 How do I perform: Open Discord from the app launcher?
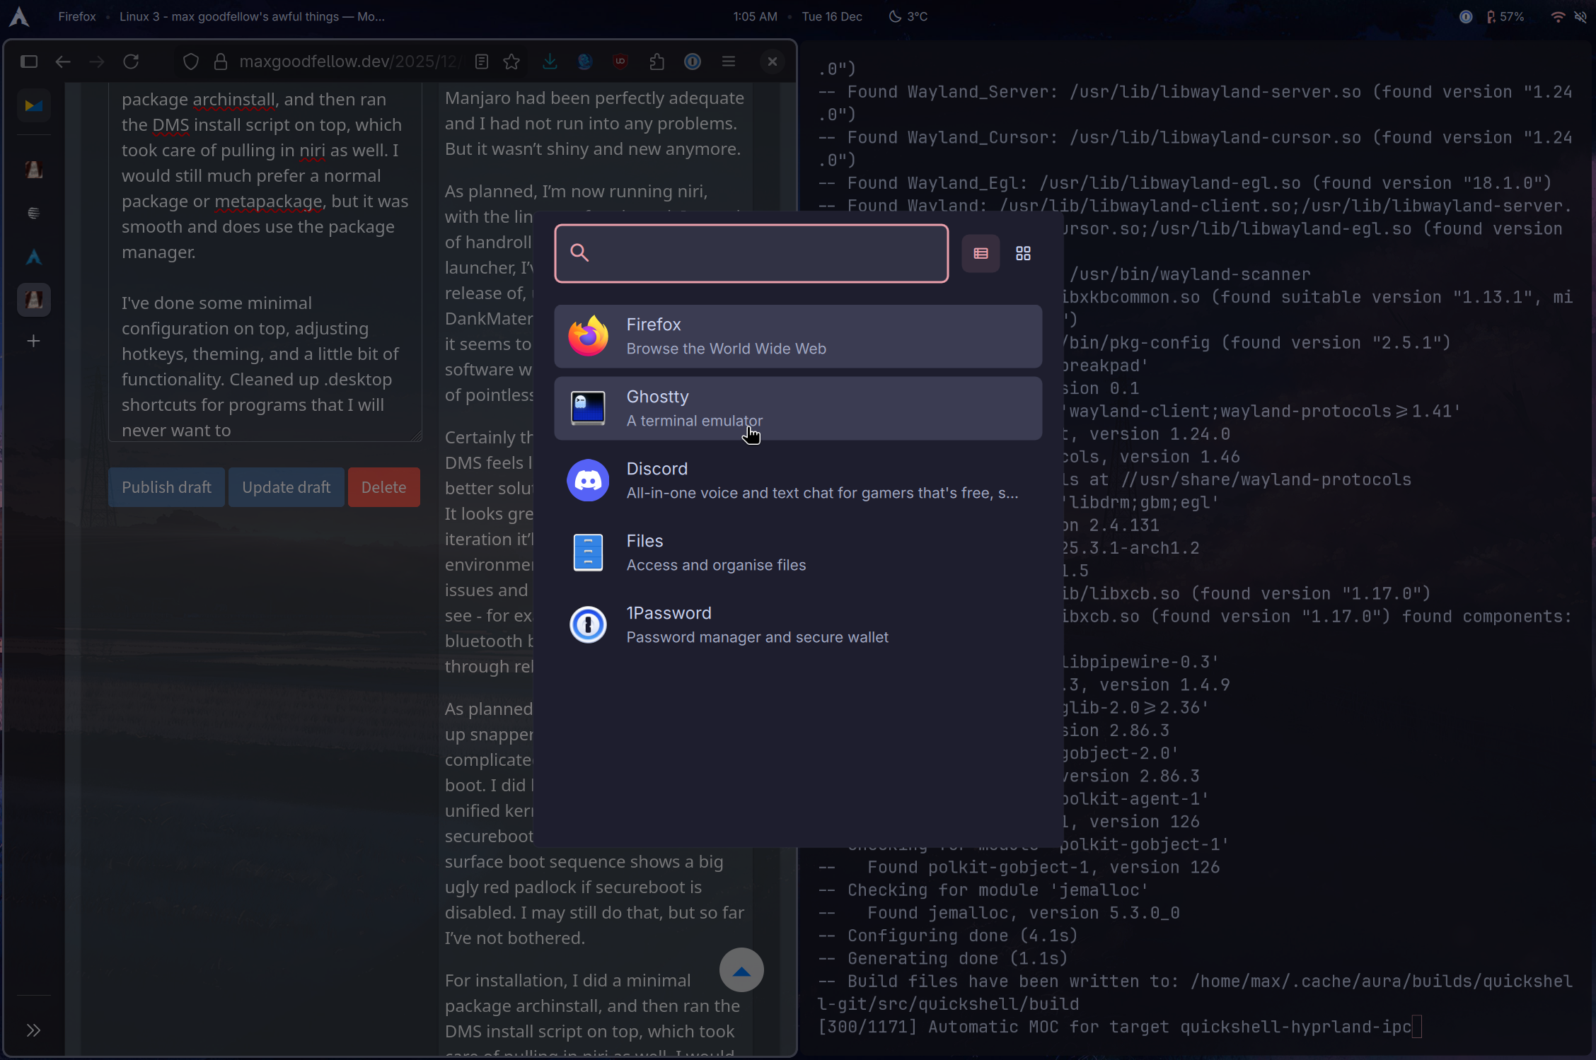click(798, 480)
